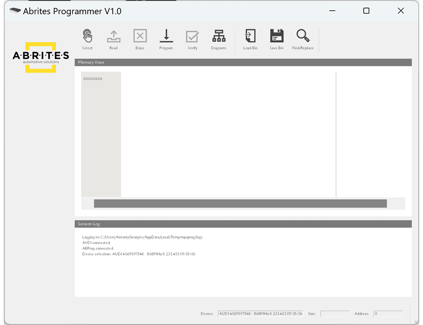
Task: Click the Select device icon
Action: [x=87, y=37]
